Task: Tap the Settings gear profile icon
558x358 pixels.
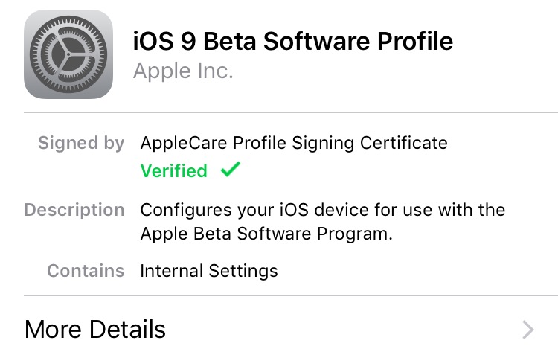Action: tap(68, 54)
